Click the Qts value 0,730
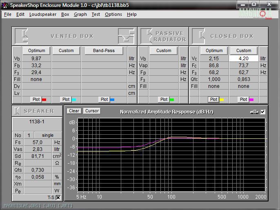This screenshot has width=280, height=210. [x=38, y=170]
